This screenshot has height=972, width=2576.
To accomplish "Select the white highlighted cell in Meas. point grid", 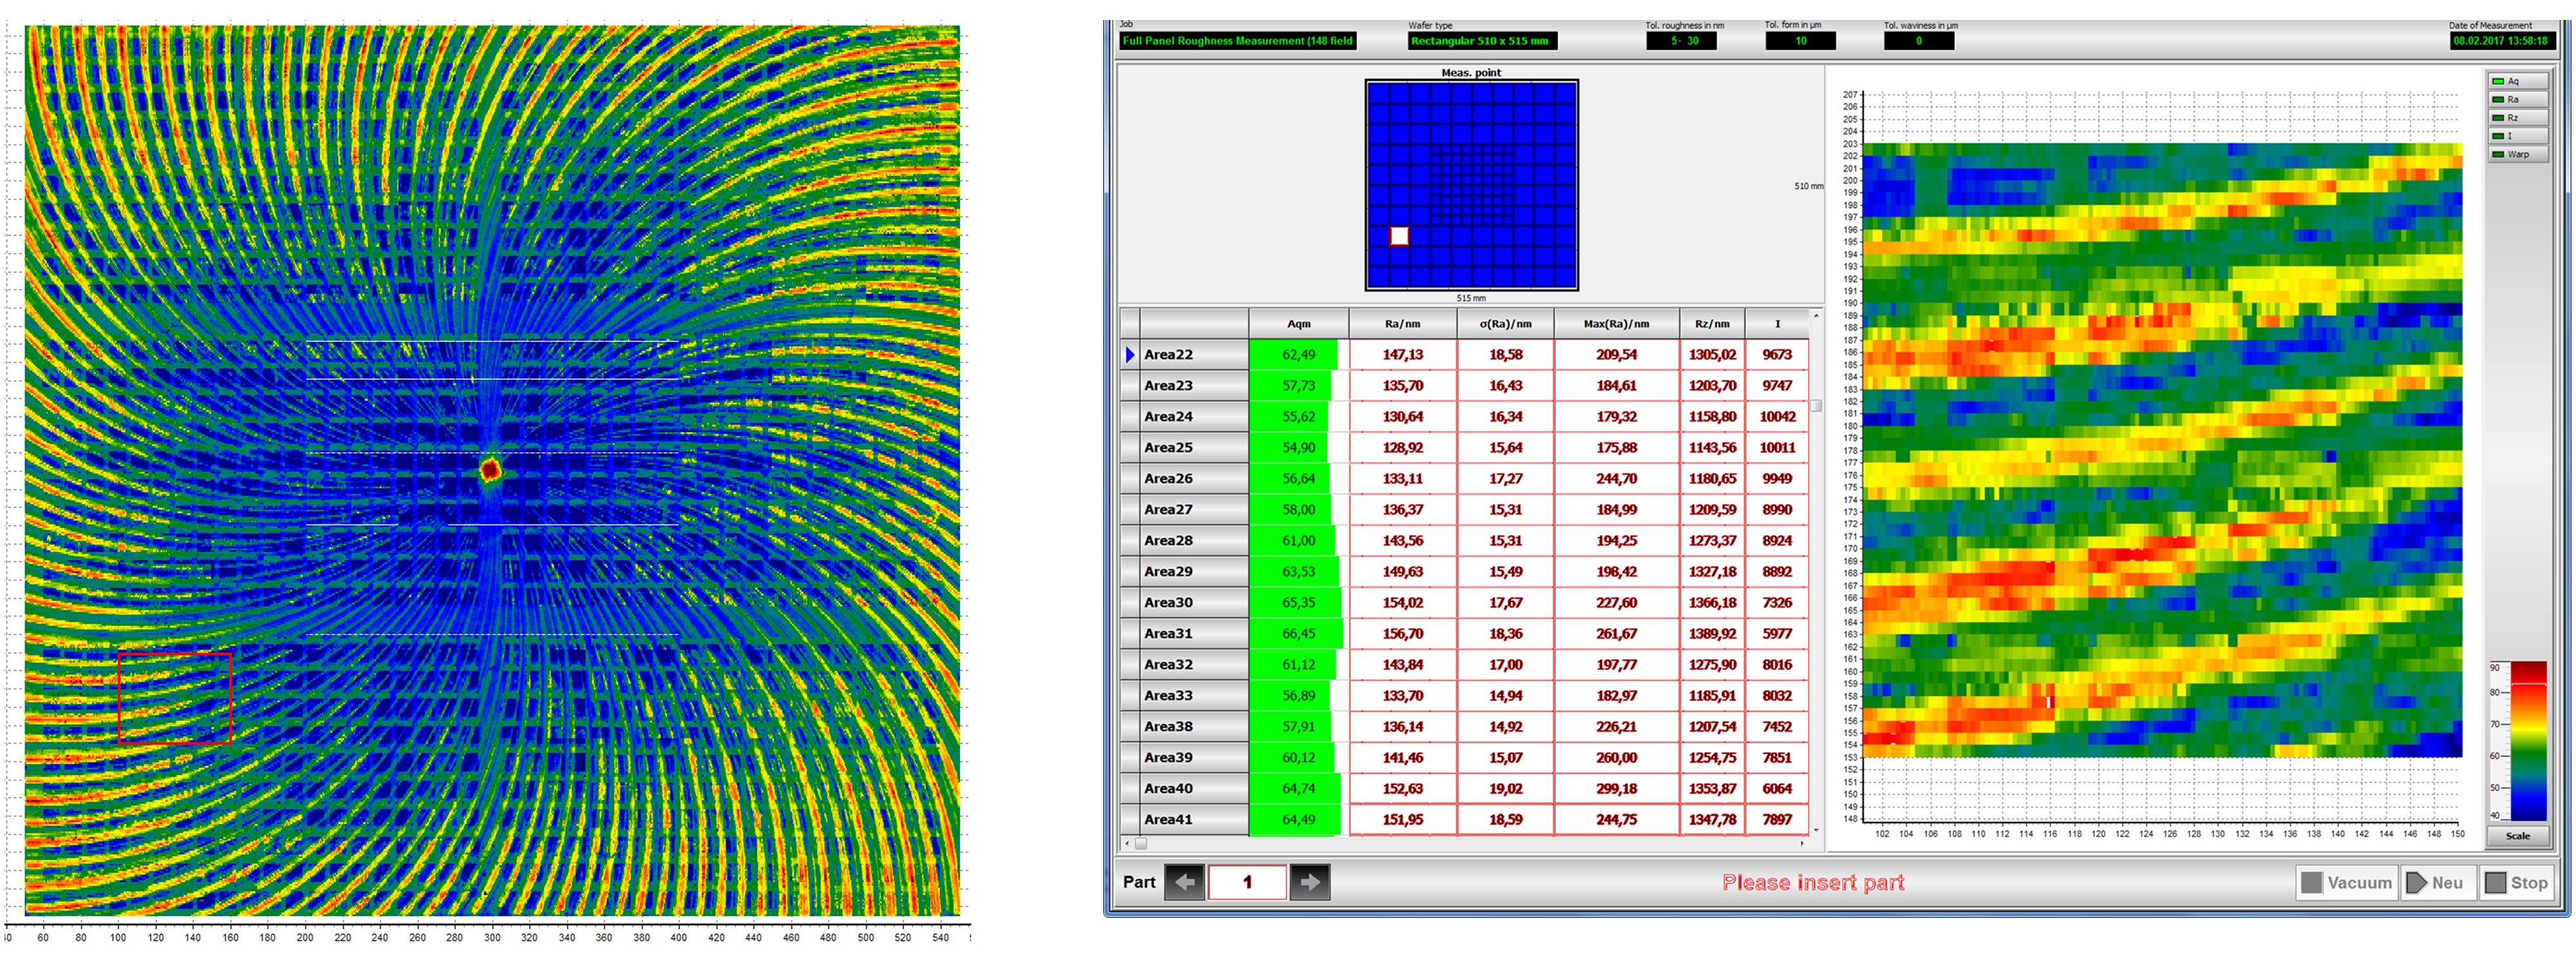I will point(1399,236).
